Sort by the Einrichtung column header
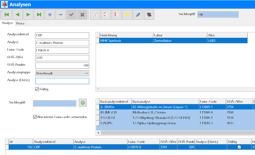The width and height of the screenshot is (255, 155). tap(126, 35)
